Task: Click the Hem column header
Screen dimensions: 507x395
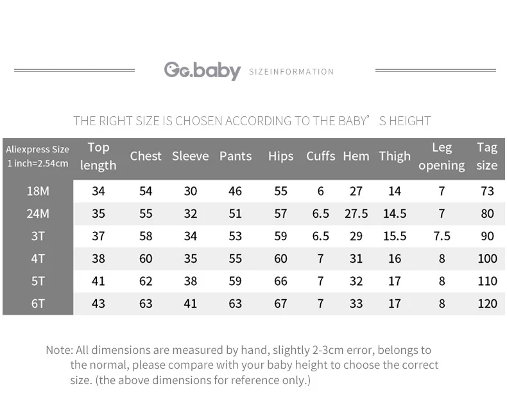Action: pyautogui.click(x=356, y=156)
